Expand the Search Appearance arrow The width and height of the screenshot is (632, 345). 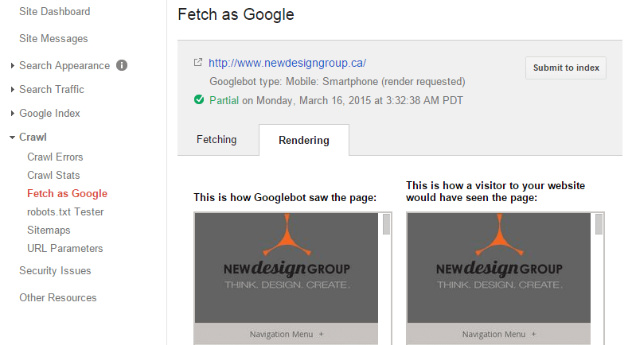click(13, 66)
